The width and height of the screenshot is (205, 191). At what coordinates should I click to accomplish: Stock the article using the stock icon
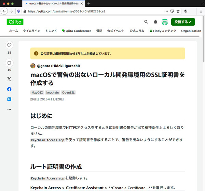pyautogui.click(x=9, y=63)
